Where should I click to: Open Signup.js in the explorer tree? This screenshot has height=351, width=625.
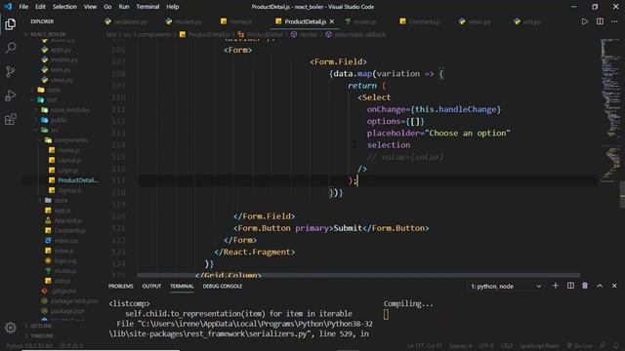coord(69,190)
